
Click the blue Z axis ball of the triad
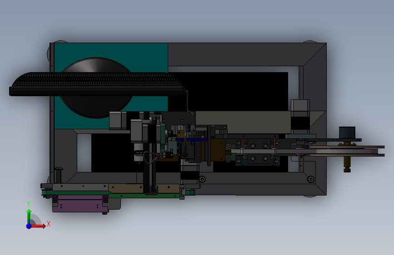(29, 226)
